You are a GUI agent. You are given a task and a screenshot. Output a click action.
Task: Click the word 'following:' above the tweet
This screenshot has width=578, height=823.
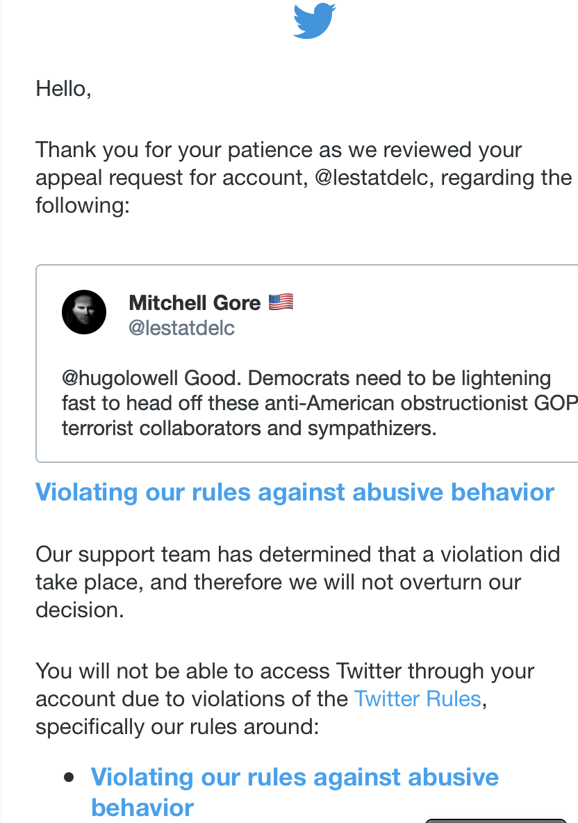[x=83, y=205]
